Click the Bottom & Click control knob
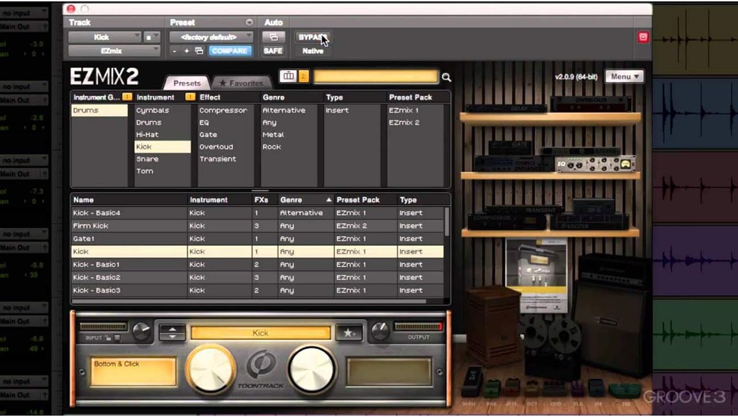Viewport: 738px width, 417px height. tap(211, 370)
